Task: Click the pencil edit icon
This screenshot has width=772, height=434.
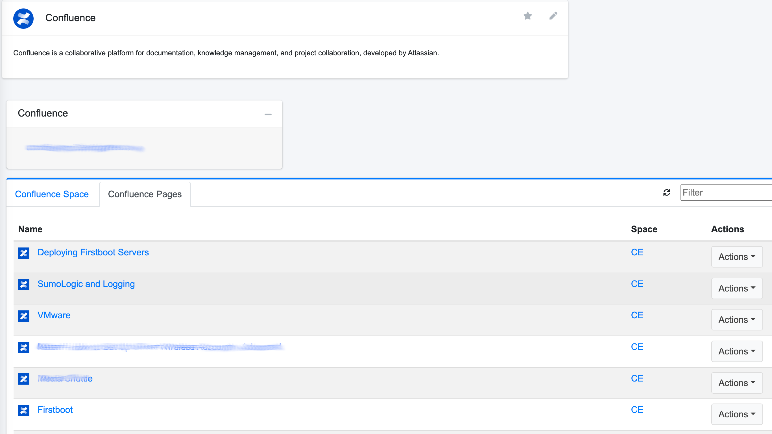Action: 553,16
